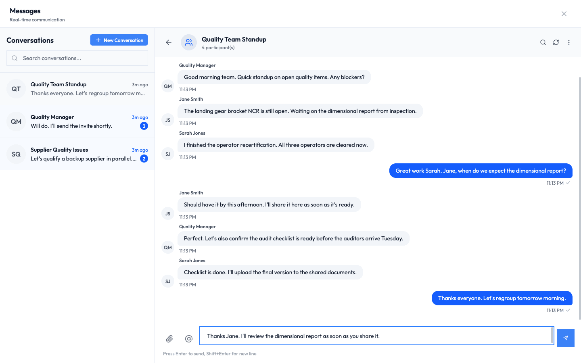Click QM avatar beside audit checklist message
The image size is (581, 363).
(168, 248)
